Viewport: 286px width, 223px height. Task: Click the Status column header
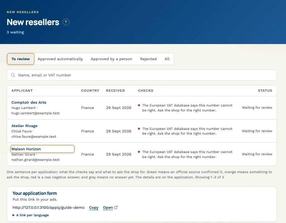click(x=265, y=91)
